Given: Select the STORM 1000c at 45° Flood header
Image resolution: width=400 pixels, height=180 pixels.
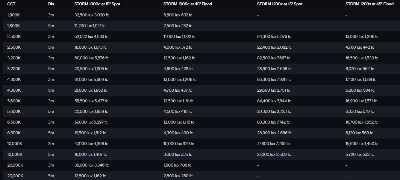Looking at the screenshot, I should pos(188,4).
